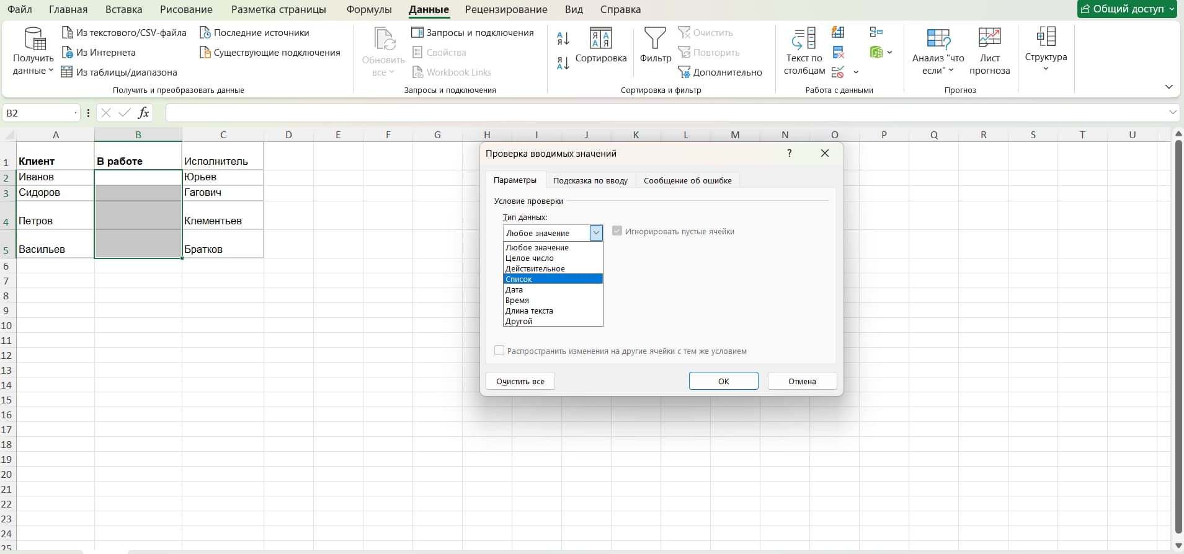Click the help question mark in dialog

click(789, 153)
